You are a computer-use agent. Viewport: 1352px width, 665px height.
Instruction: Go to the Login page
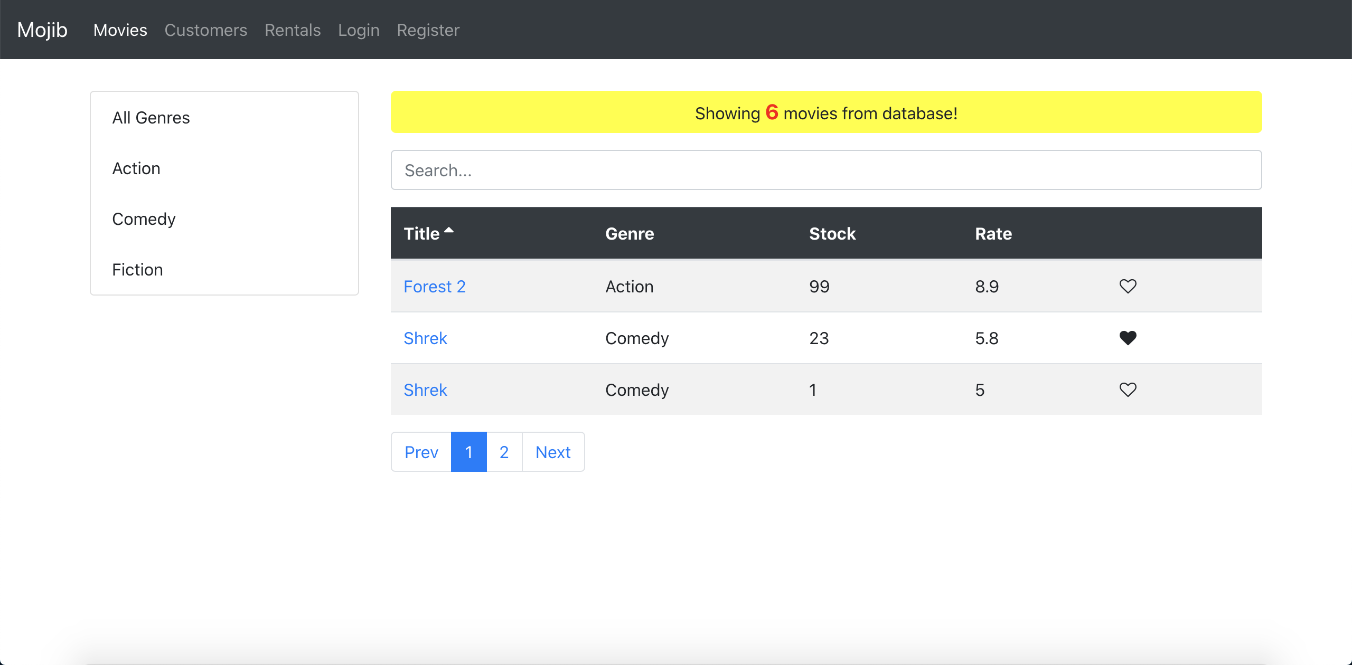coord(359,30)
